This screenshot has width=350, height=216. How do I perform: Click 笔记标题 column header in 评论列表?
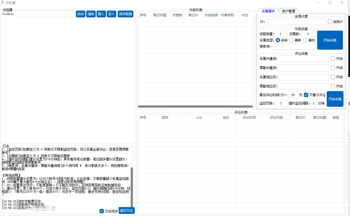click(319, 118)
